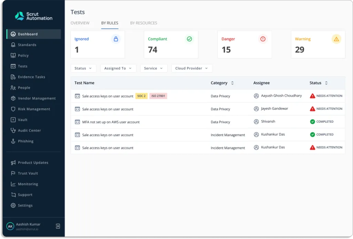Click Jayesh Gandewar's red warning status icon
The image size is (353, 239).
[312, 109]
